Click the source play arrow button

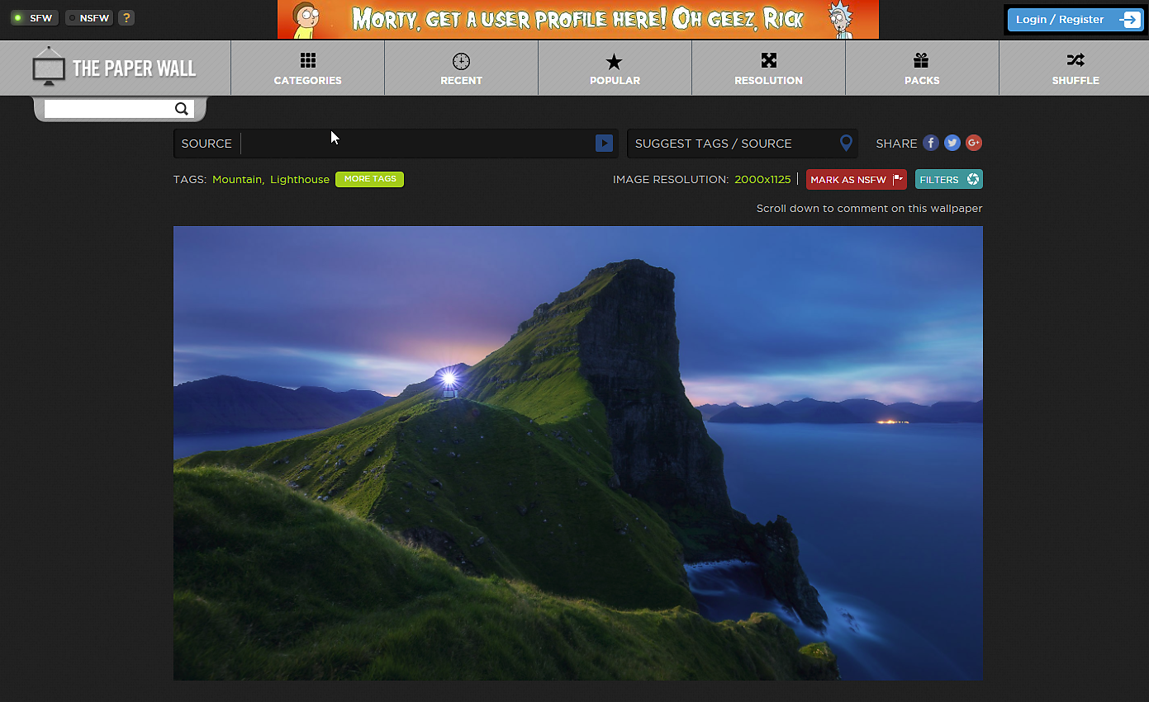[604, 144]
